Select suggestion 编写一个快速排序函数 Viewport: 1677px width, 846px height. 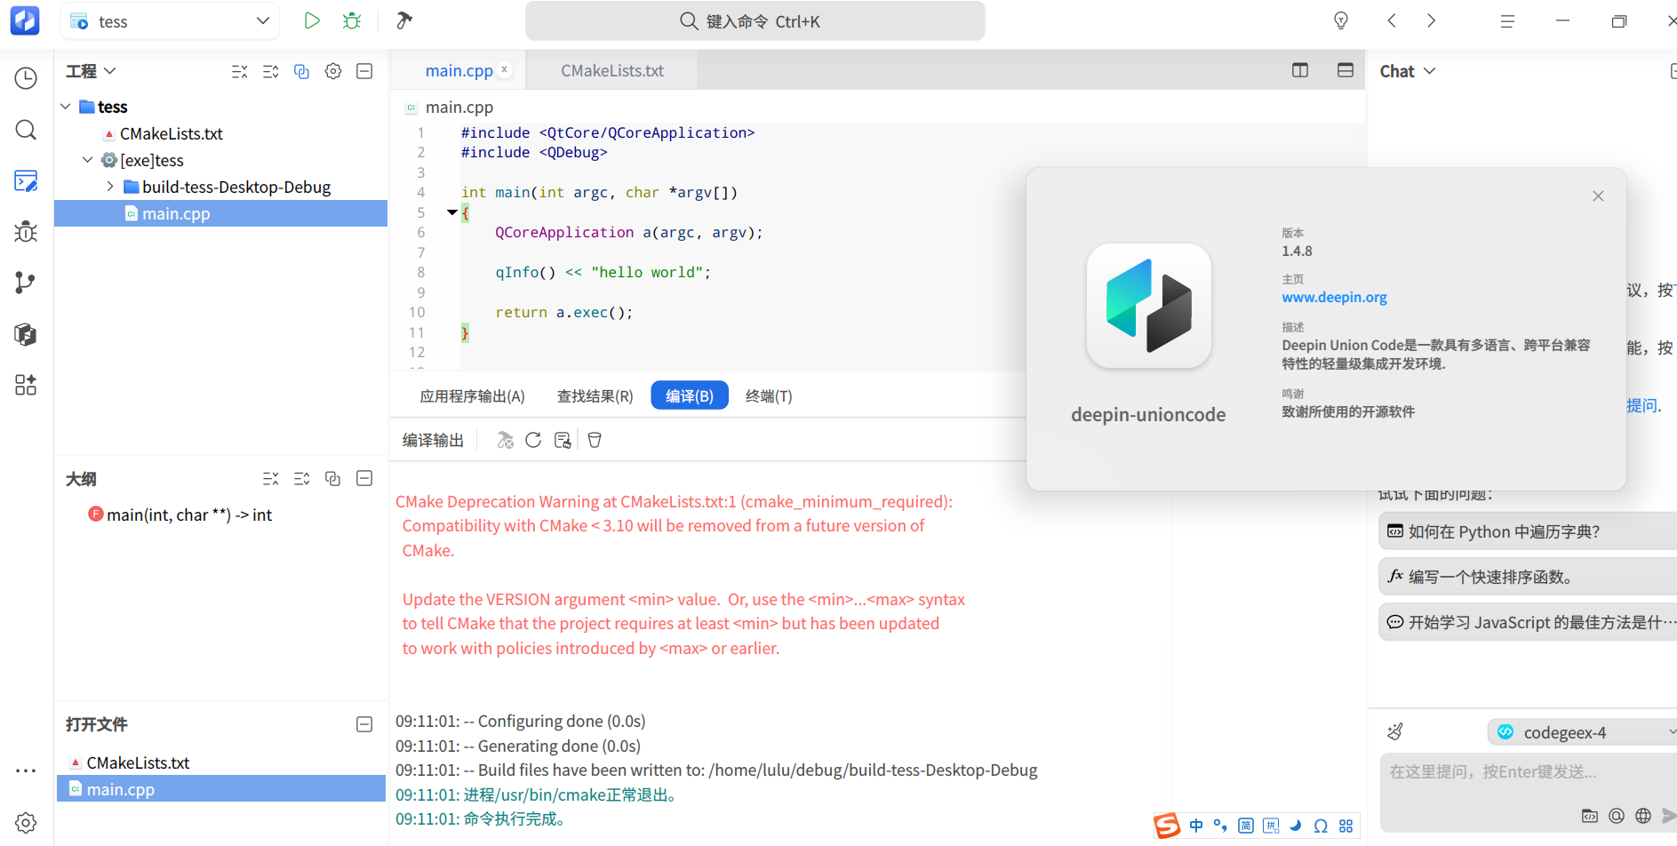point(1529,577)
